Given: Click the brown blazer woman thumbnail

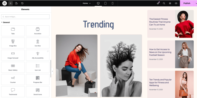Looking at the screenshot, I should tap(184, 54).
